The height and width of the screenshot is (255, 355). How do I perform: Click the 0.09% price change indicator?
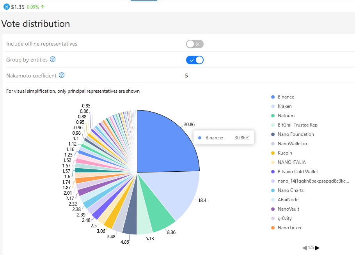coord(35,7)
